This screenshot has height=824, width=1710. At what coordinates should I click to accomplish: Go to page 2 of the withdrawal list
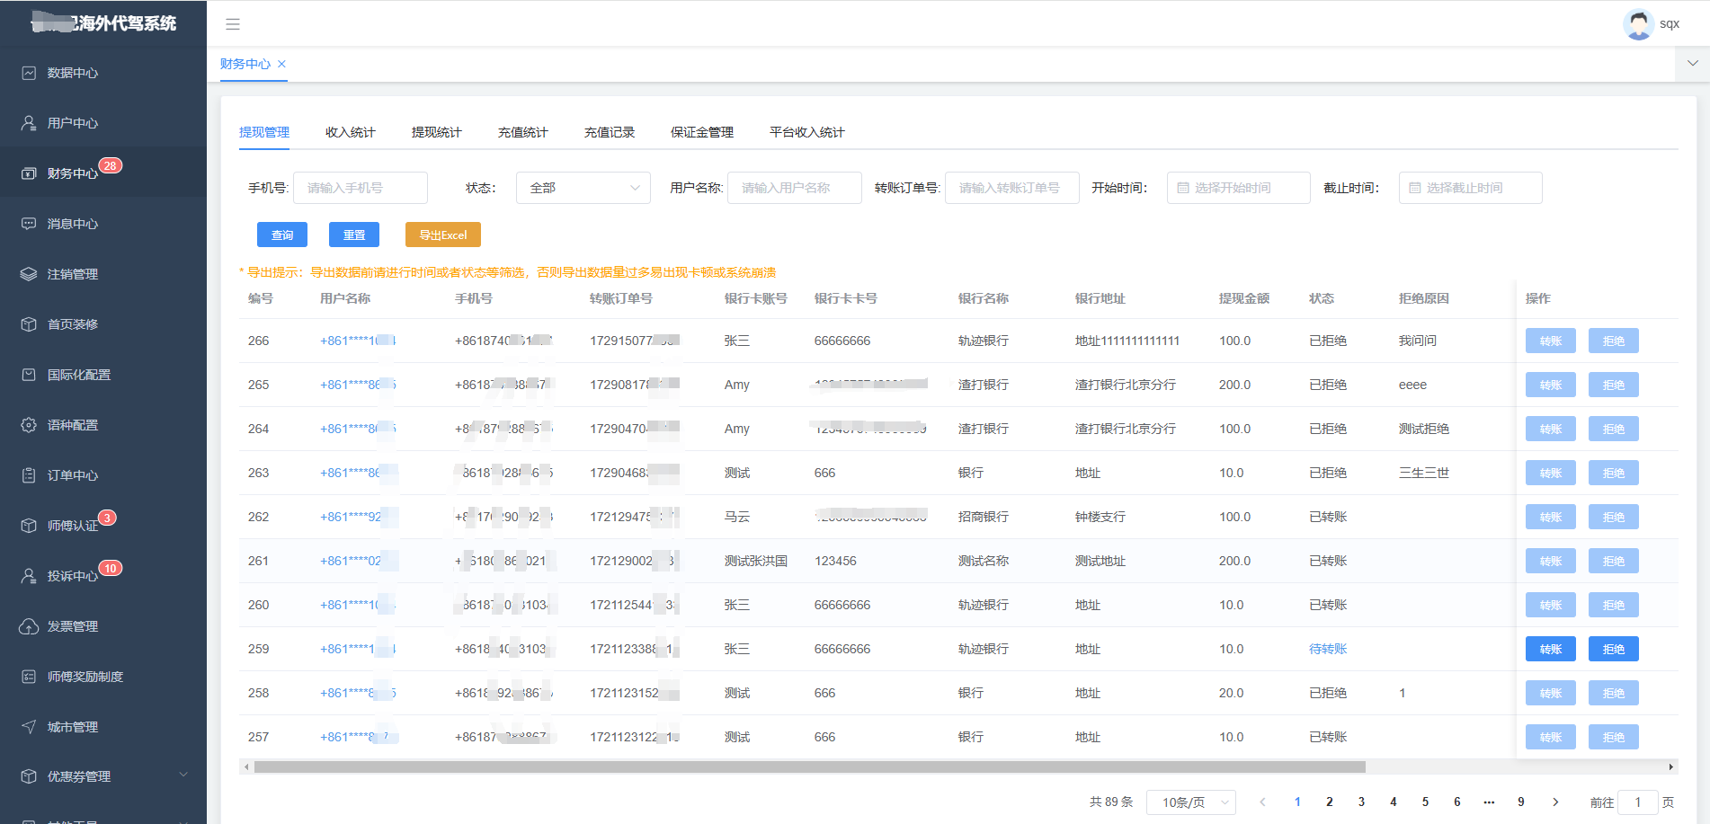1330,802
